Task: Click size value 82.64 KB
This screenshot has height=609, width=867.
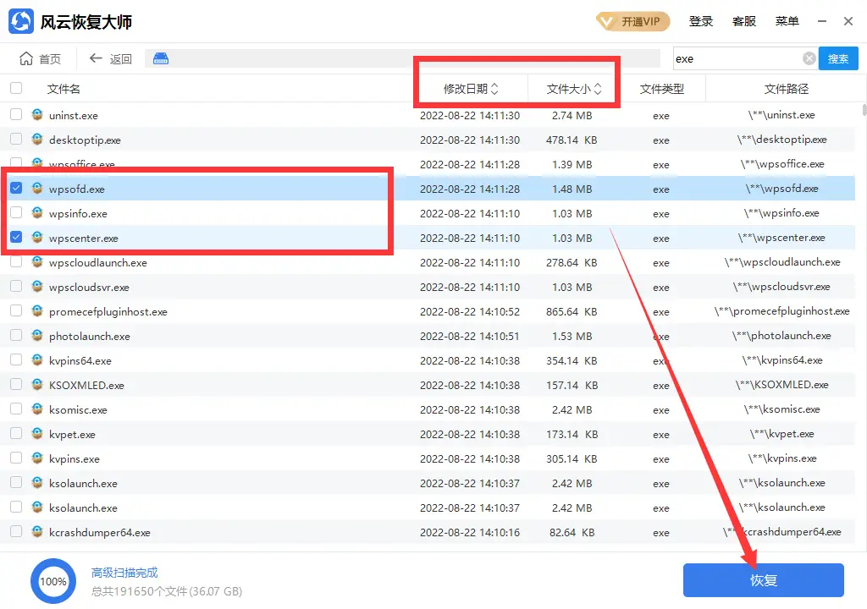Action: pos(572,532)
